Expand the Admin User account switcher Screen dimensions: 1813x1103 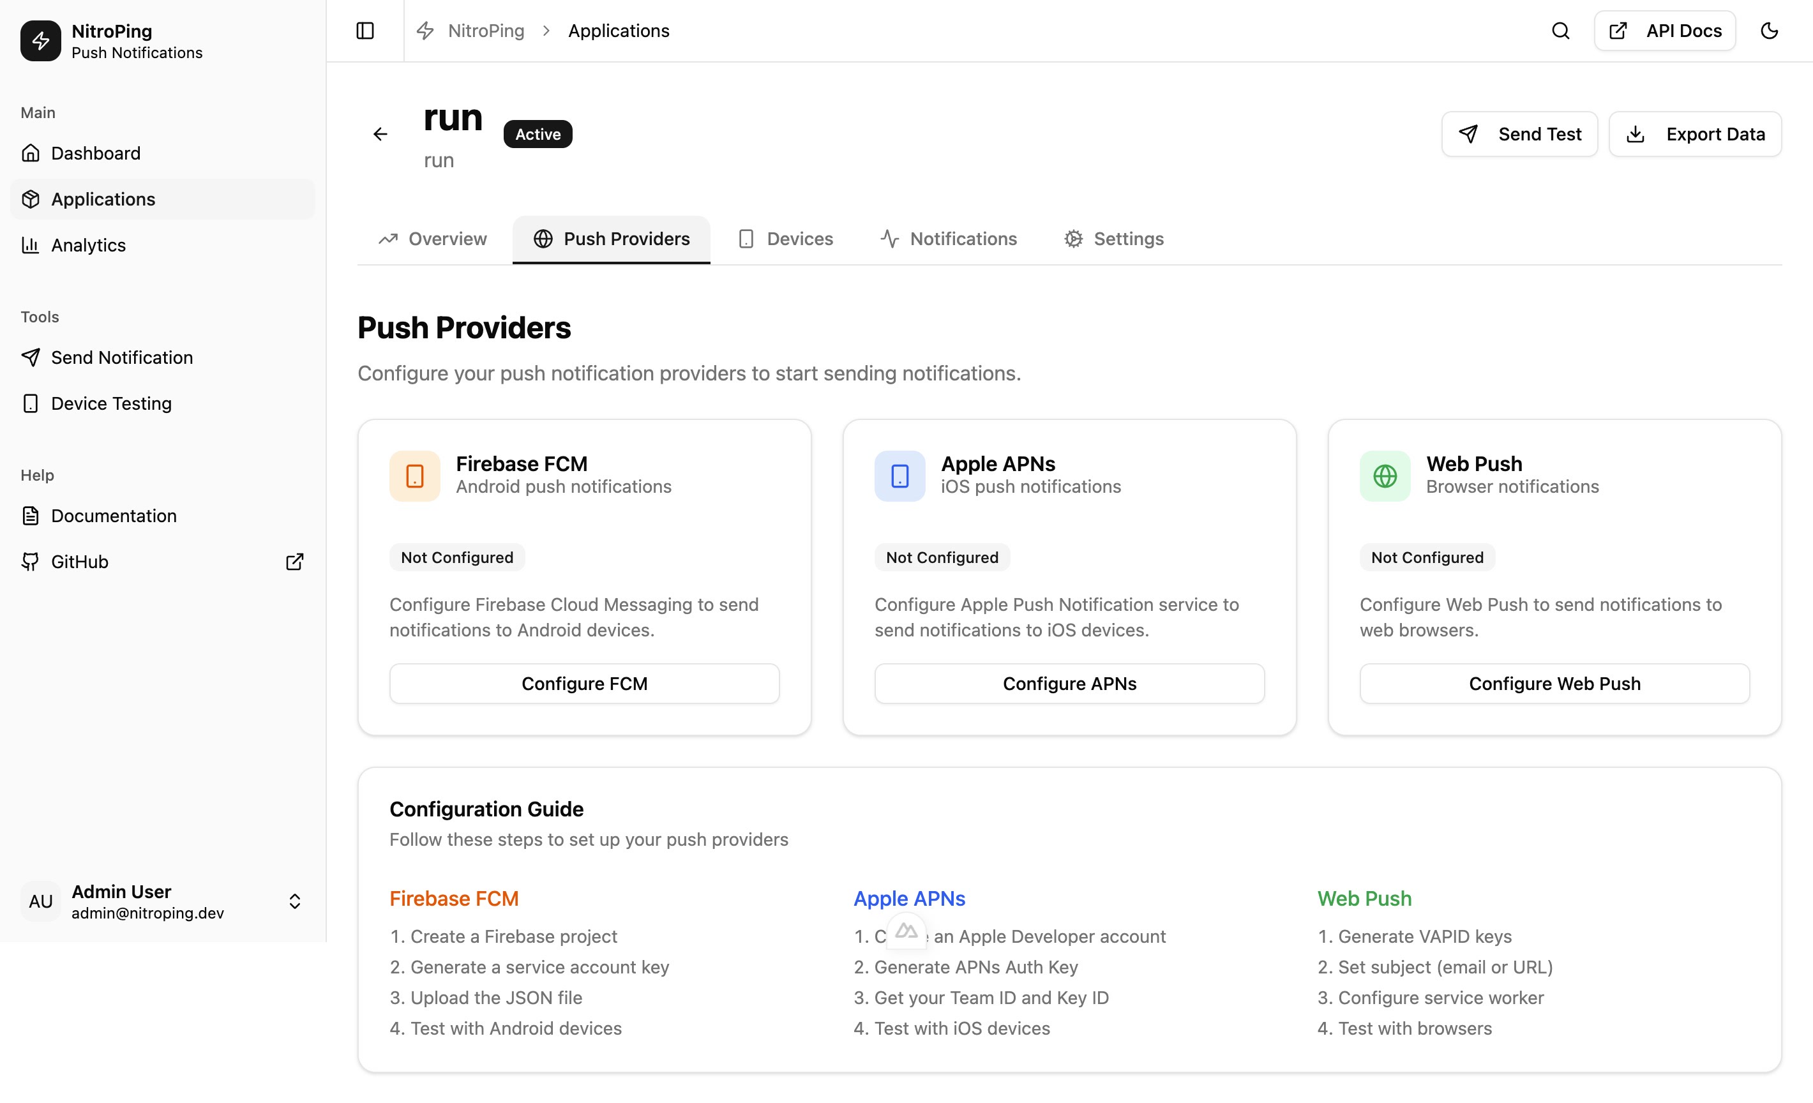pyautogui.click(x=294, y=901)
